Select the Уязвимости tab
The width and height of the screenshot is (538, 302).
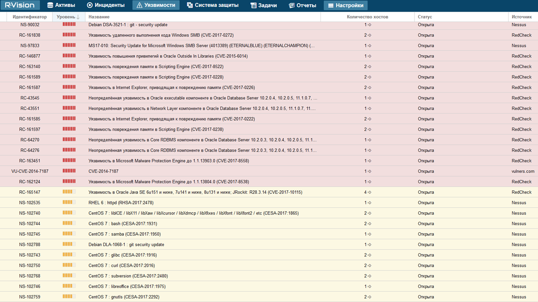156,5
